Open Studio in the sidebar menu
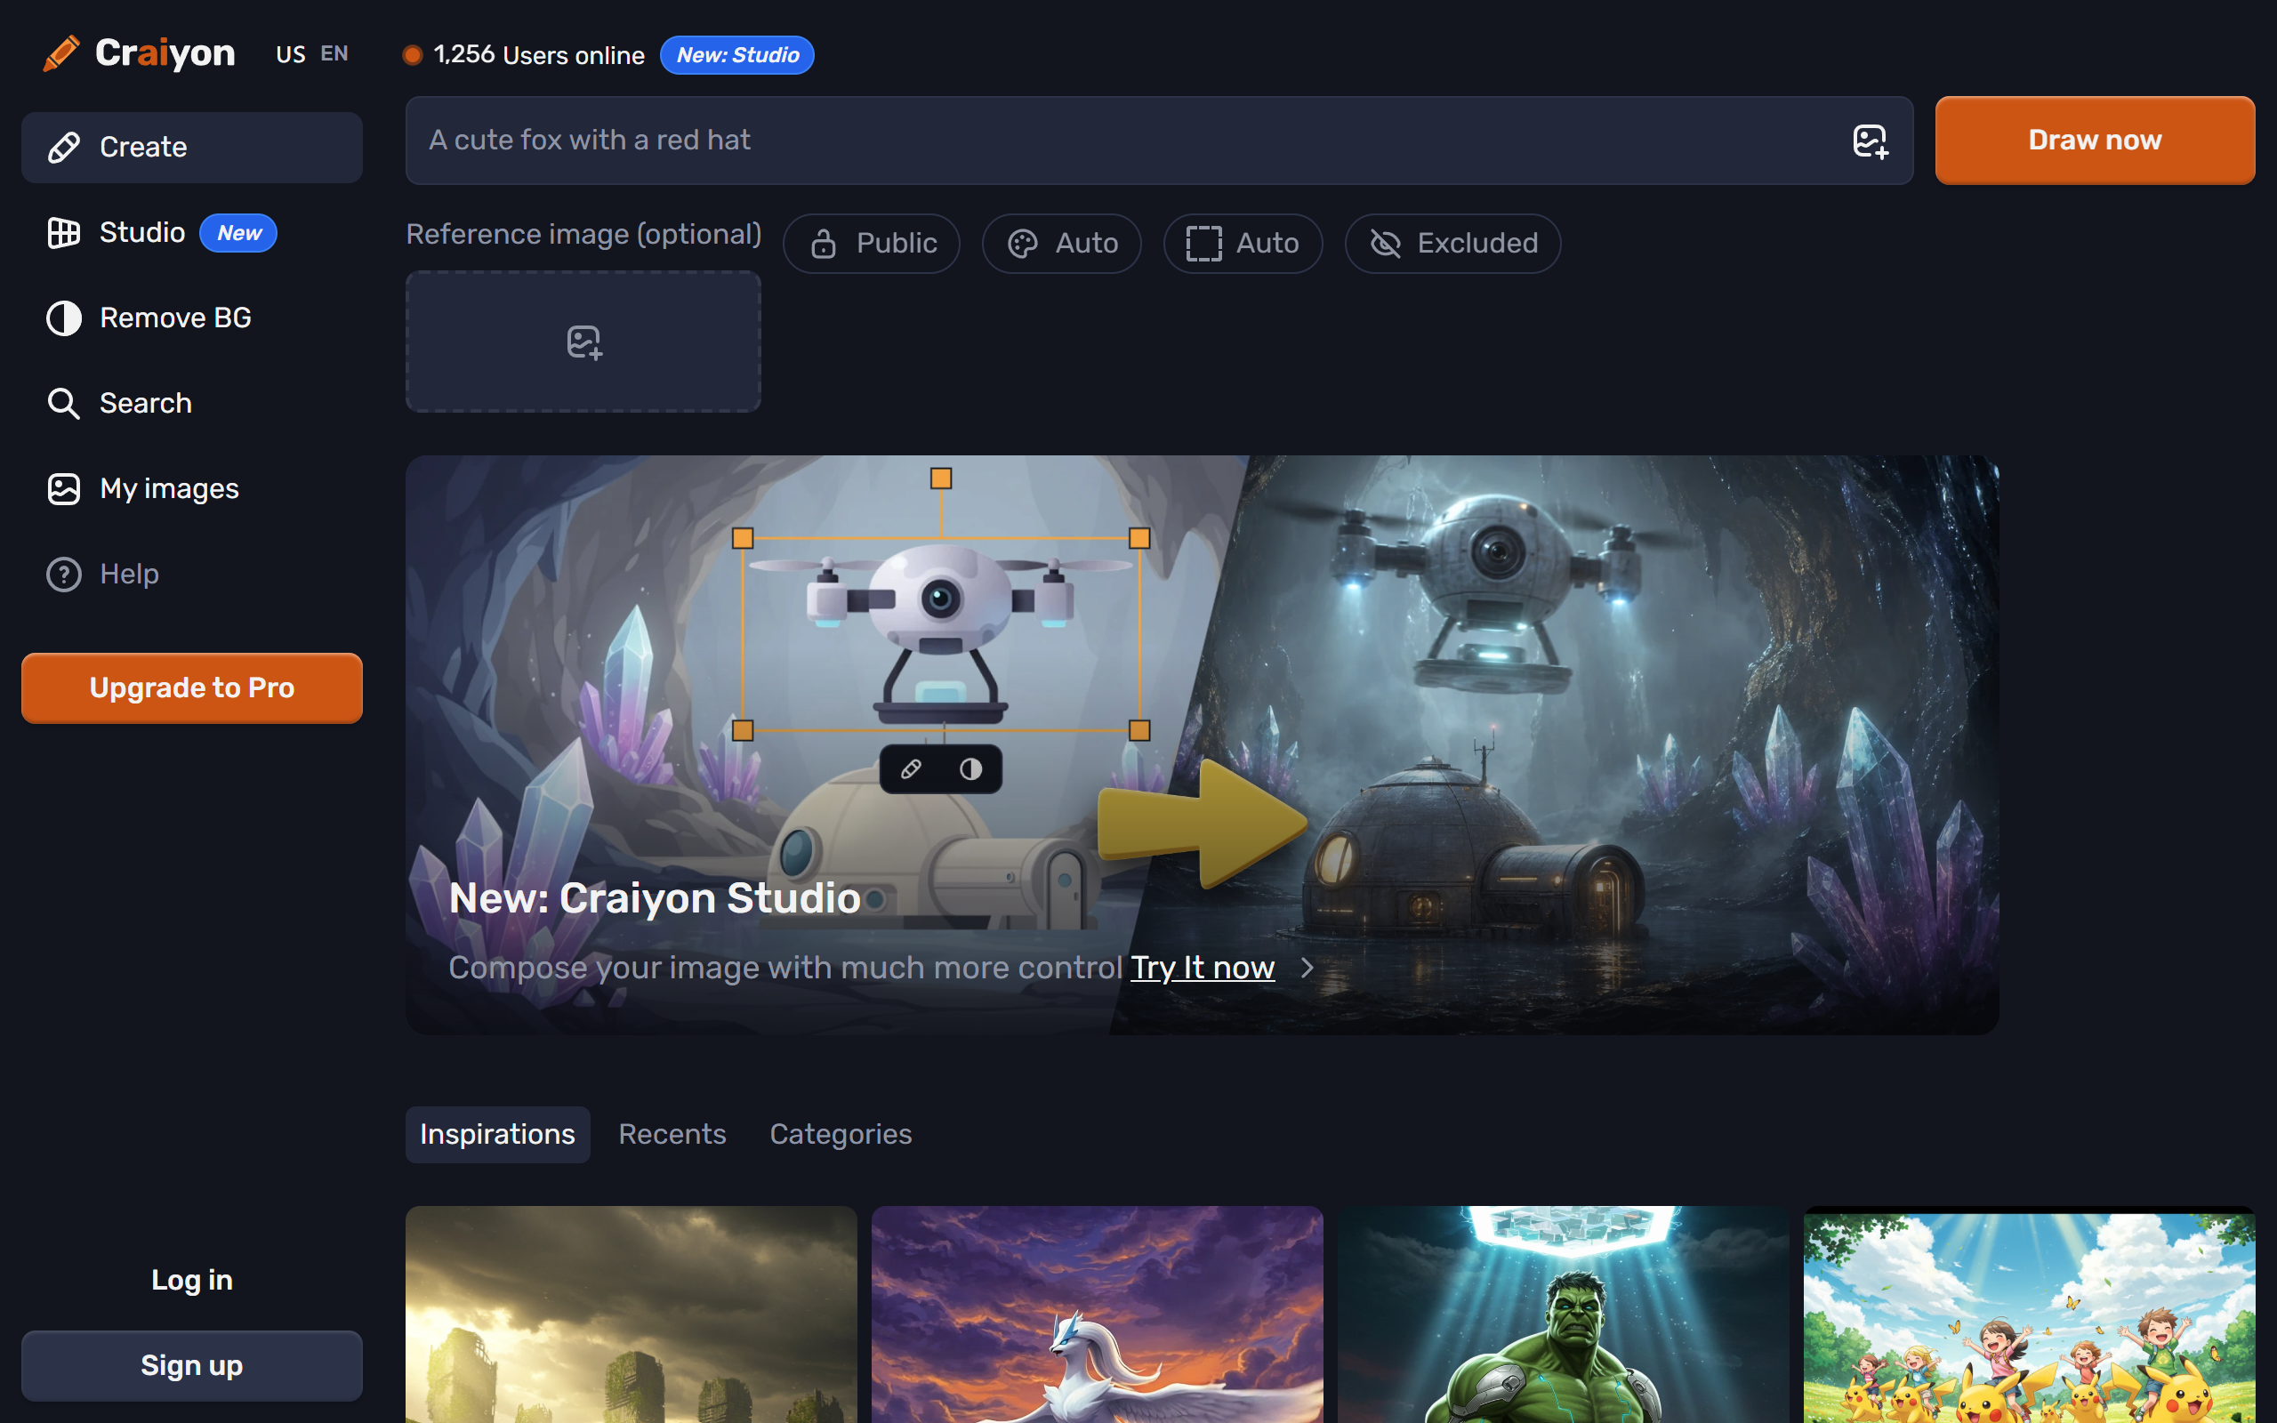2277x1423 pixels. pyautogui.click(x=192, y=232)
